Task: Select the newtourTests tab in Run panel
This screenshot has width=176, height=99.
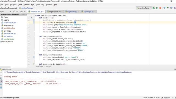Action: (x=6, y=70)
